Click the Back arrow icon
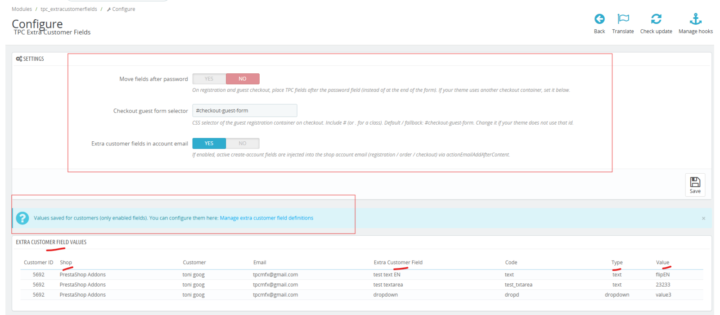The image size is (720, 315). click(599, 19)
